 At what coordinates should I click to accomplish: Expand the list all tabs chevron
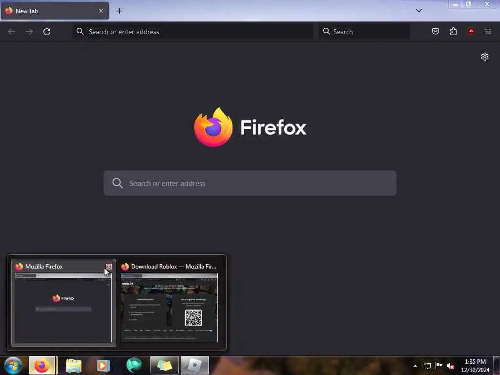tap(418, 11)
